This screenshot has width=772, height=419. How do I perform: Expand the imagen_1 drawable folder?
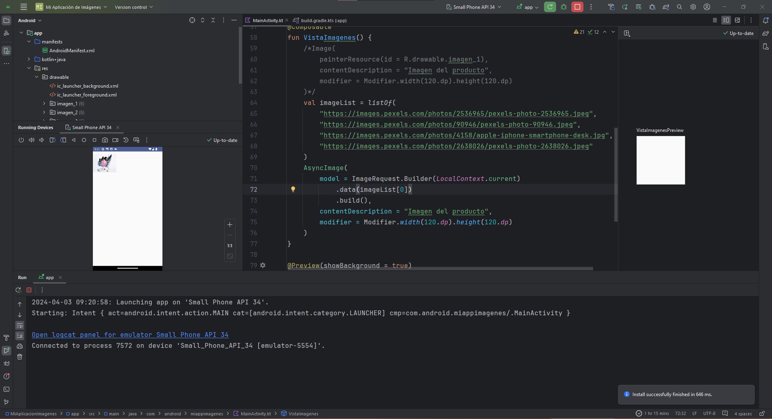(x=44, y=104)
